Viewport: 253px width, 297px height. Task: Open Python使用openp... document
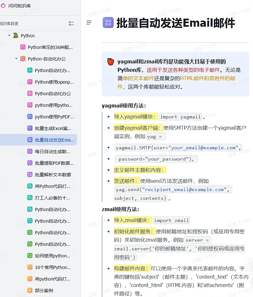(54, 82)
